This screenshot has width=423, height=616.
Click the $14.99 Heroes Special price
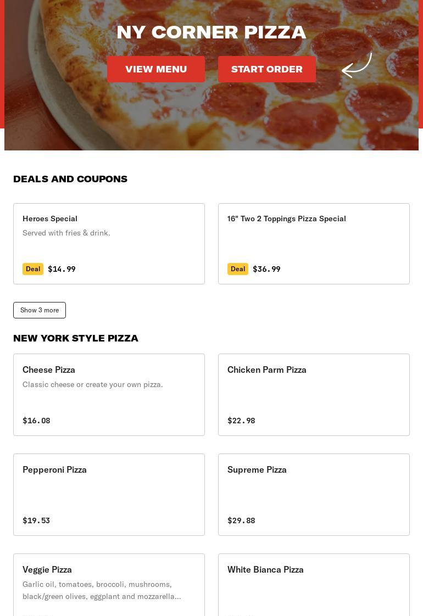click(x=62, y=269)
